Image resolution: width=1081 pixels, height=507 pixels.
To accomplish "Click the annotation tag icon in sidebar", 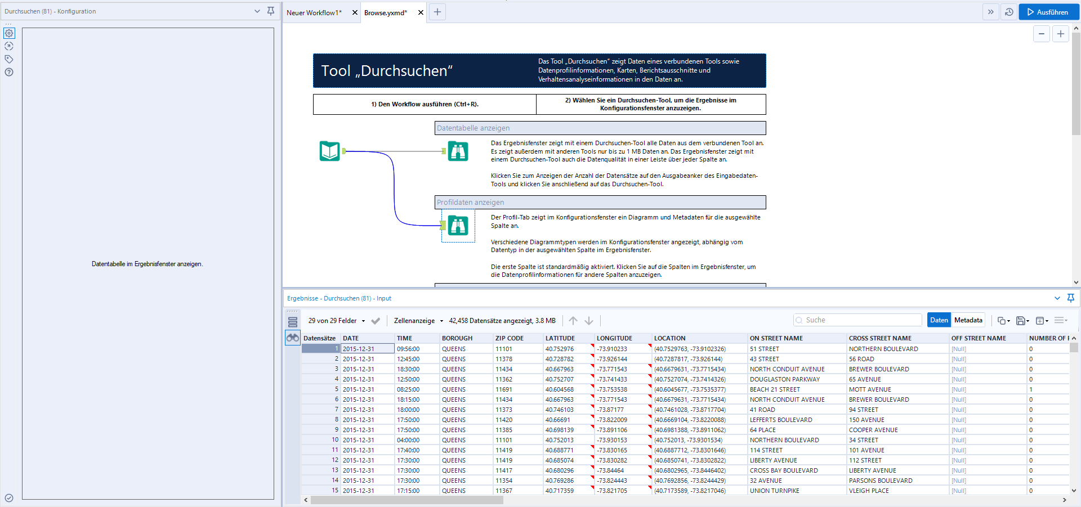I will [9, 59].
